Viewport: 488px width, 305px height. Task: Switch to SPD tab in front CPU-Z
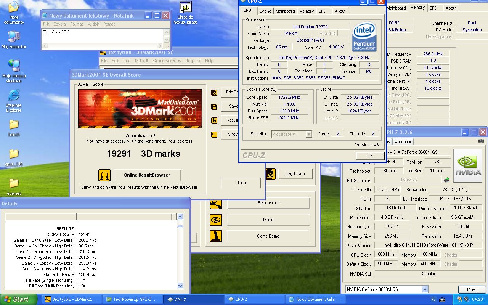(x=323, y=11)
